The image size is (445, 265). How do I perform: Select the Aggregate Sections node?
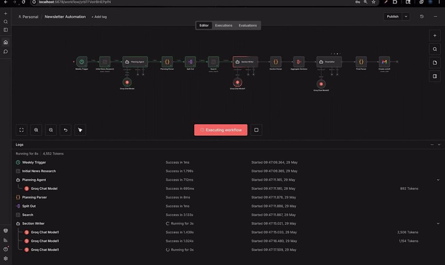tap(299, 62)
